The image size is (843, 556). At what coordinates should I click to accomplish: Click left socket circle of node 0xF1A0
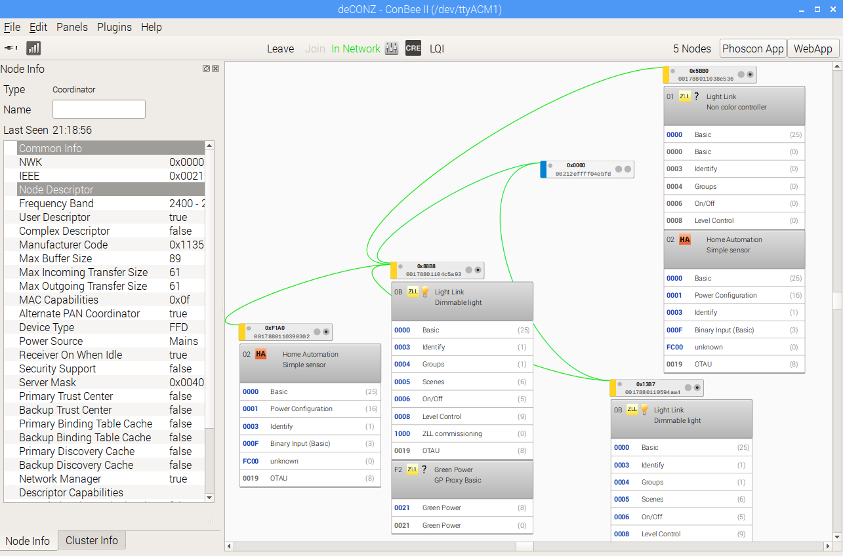317,332
